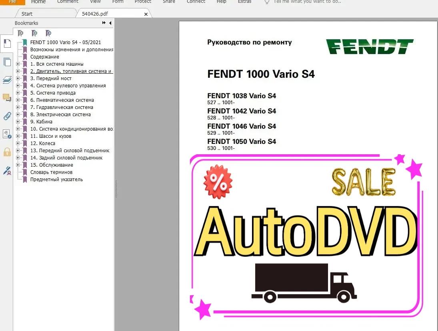Open the Bookmarks panel sidebar icon

click(7, 43)
